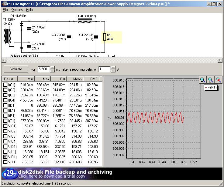Sort by the Max column header
The width and height of the screenshot is (224, 187).
point(43,79)
